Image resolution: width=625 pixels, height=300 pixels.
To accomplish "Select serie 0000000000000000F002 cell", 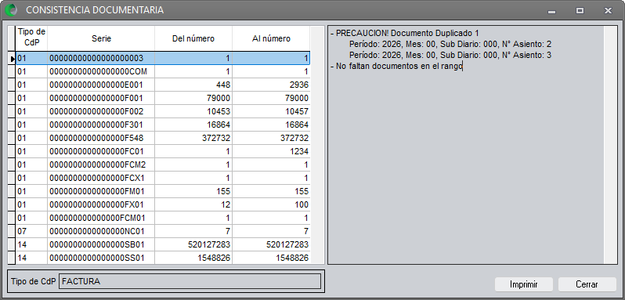I will coord(101,111).
